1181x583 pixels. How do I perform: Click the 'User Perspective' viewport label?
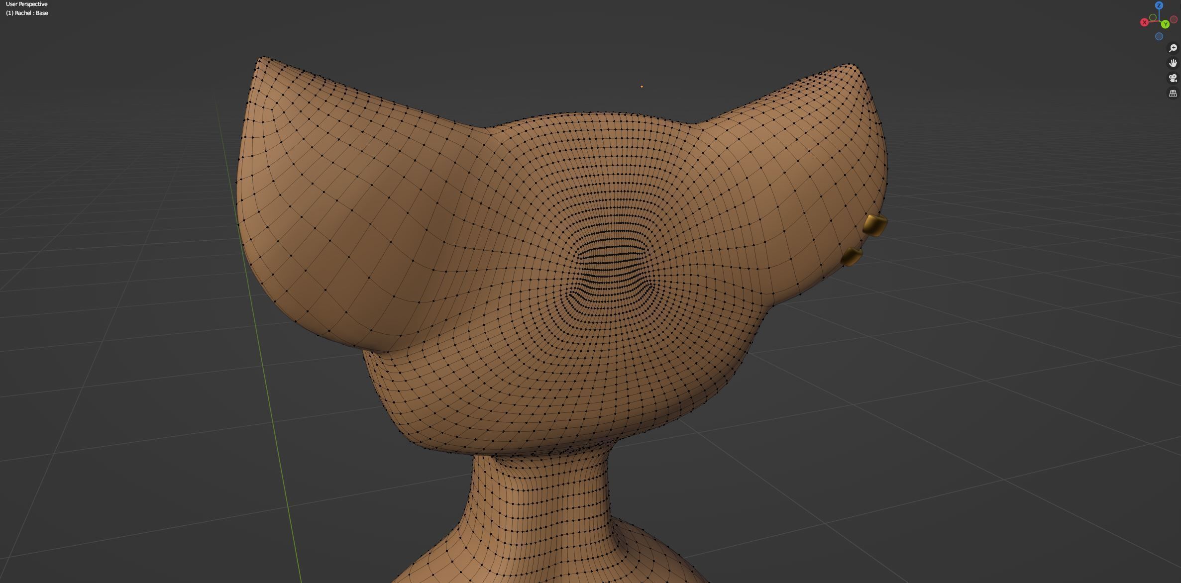pyautogui.click(x=27, y=4)
